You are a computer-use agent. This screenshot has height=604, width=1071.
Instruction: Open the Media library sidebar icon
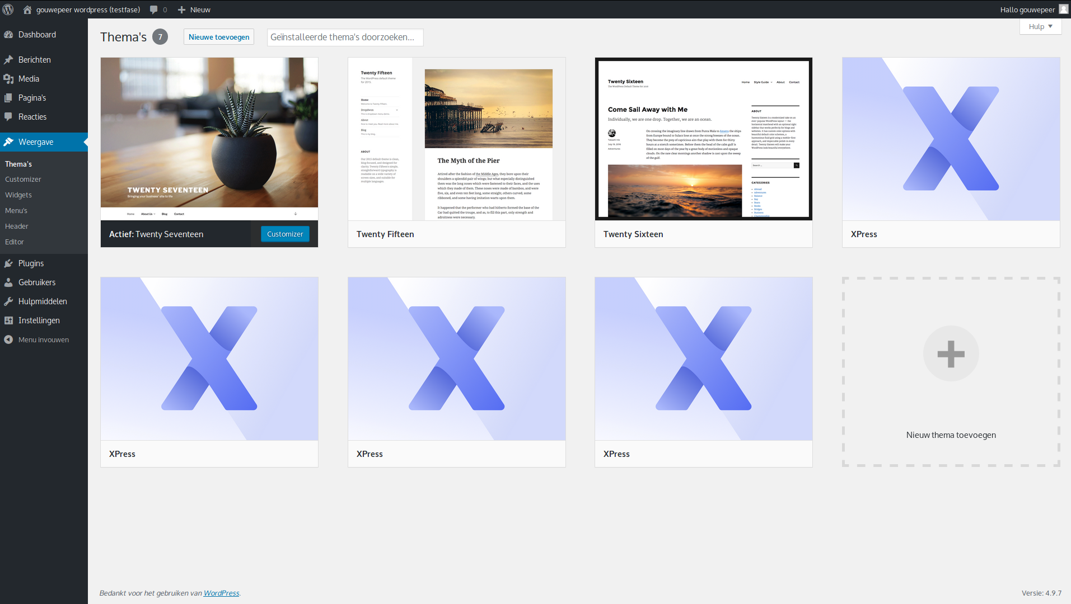(8, 78)
